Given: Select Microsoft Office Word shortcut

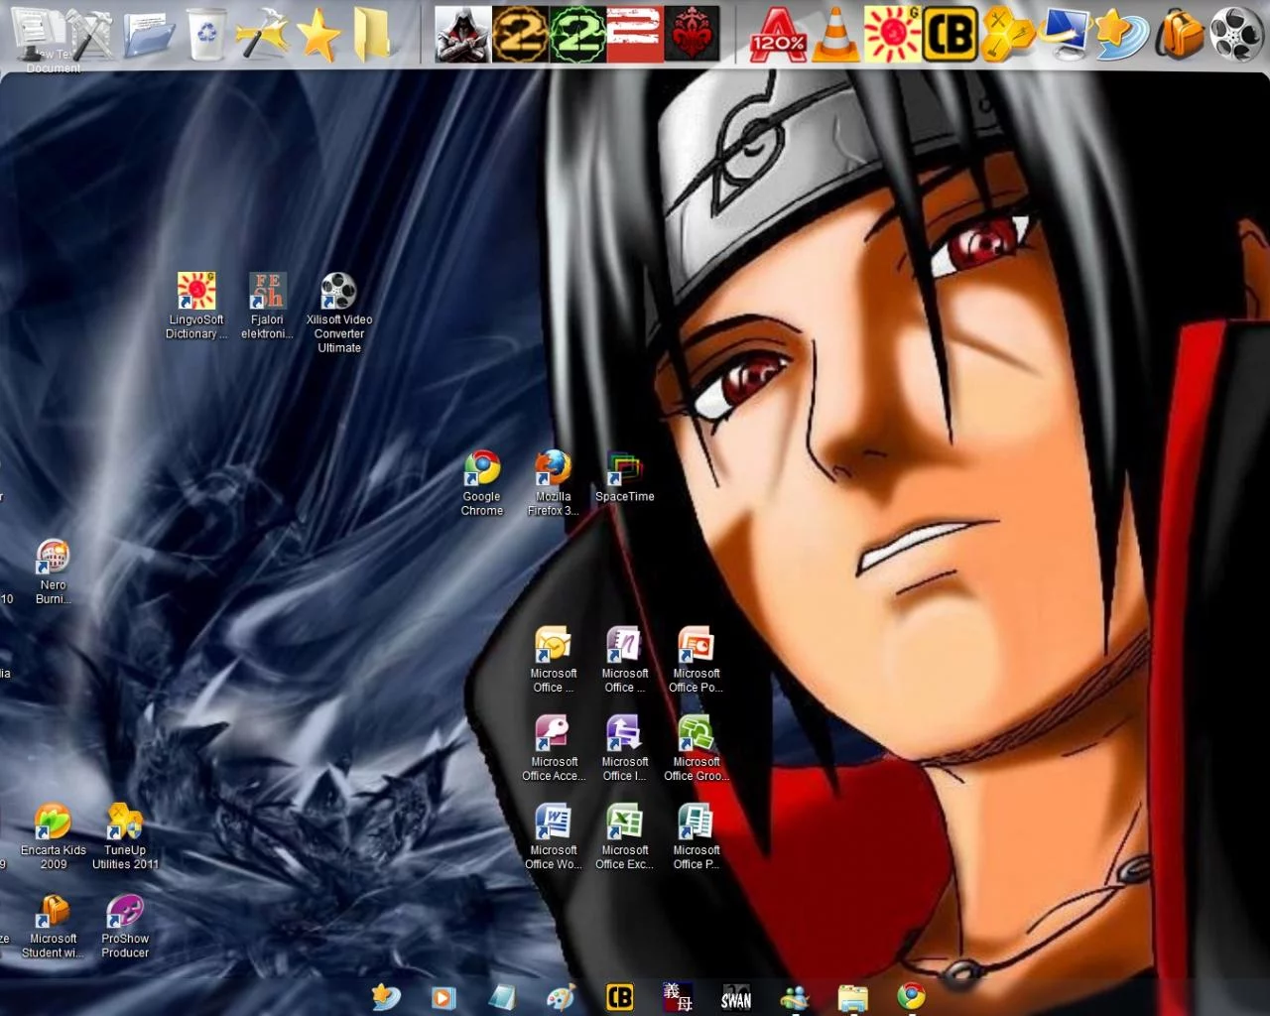Looking at the screenshot, I should 554,836.
